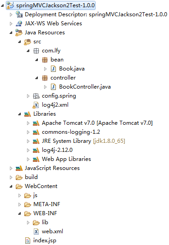This screenshot has width=169, height=245.
Task: Click the config.spring package icon
Action: tap(36, 96)
